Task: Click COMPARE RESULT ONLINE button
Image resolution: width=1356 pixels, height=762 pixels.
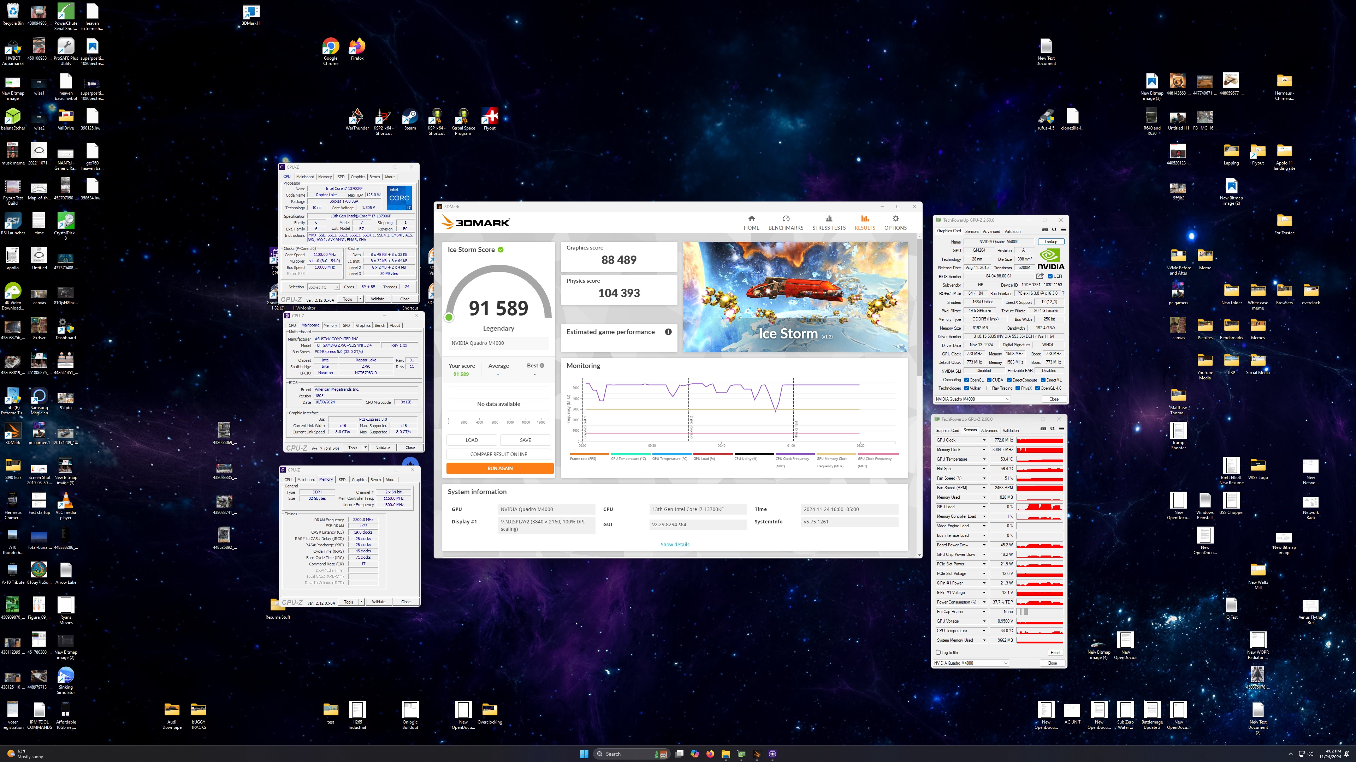Action: pyautogui.click(x=498, y=454)
